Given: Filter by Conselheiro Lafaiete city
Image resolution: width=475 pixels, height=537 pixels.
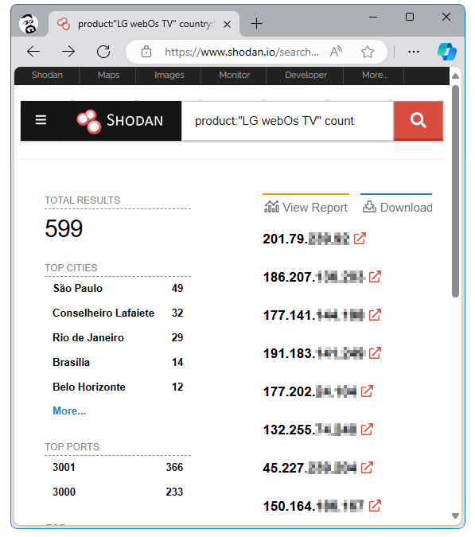Looking at the screenshot, I should coord(103,313).
